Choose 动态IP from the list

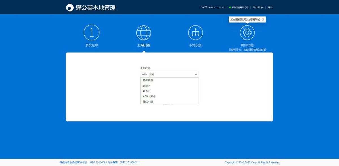tap(169, 86)
